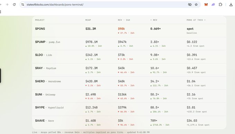The height and width of the screenshot is (134, 235).
Task: Click the $34.03 PONS price
Action: pos(192,121)
